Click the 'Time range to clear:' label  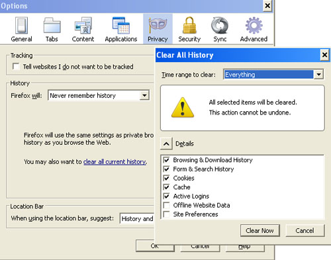[189, 75]
